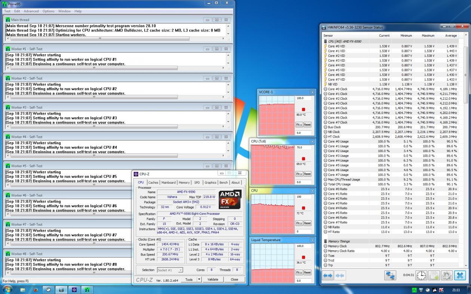
Task: Click the expand-columns arrows icon in HWiNFO64
Action: [x=328, y=276]
